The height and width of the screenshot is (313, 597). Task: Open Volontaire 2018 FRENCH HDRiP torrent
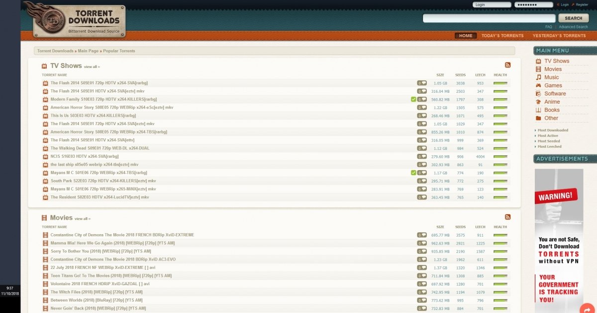100,284
